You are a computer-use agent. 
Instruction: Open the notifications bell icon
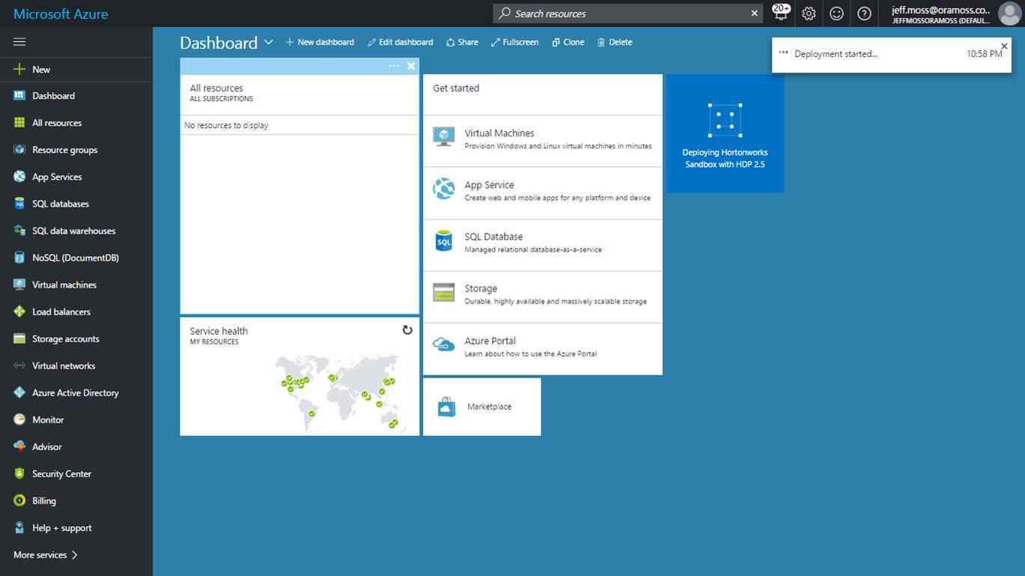(x=780, y=13)
